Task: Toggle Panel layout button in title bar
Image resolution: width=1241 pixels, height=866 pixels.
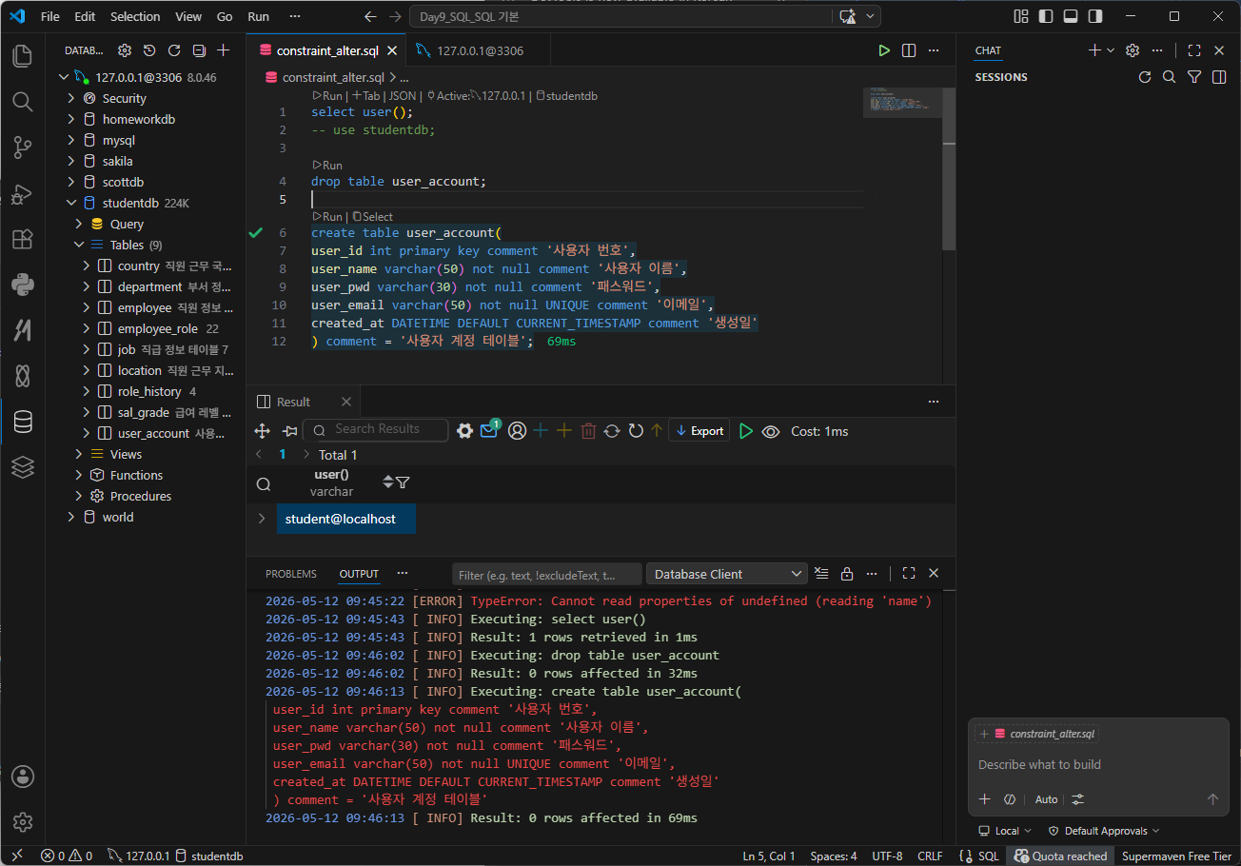Action: point(1072,16)
